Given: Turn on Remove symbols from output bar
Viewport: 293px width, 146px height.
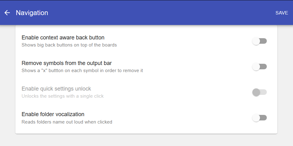Looking at the screenshot, I should [x=259, y=67].
